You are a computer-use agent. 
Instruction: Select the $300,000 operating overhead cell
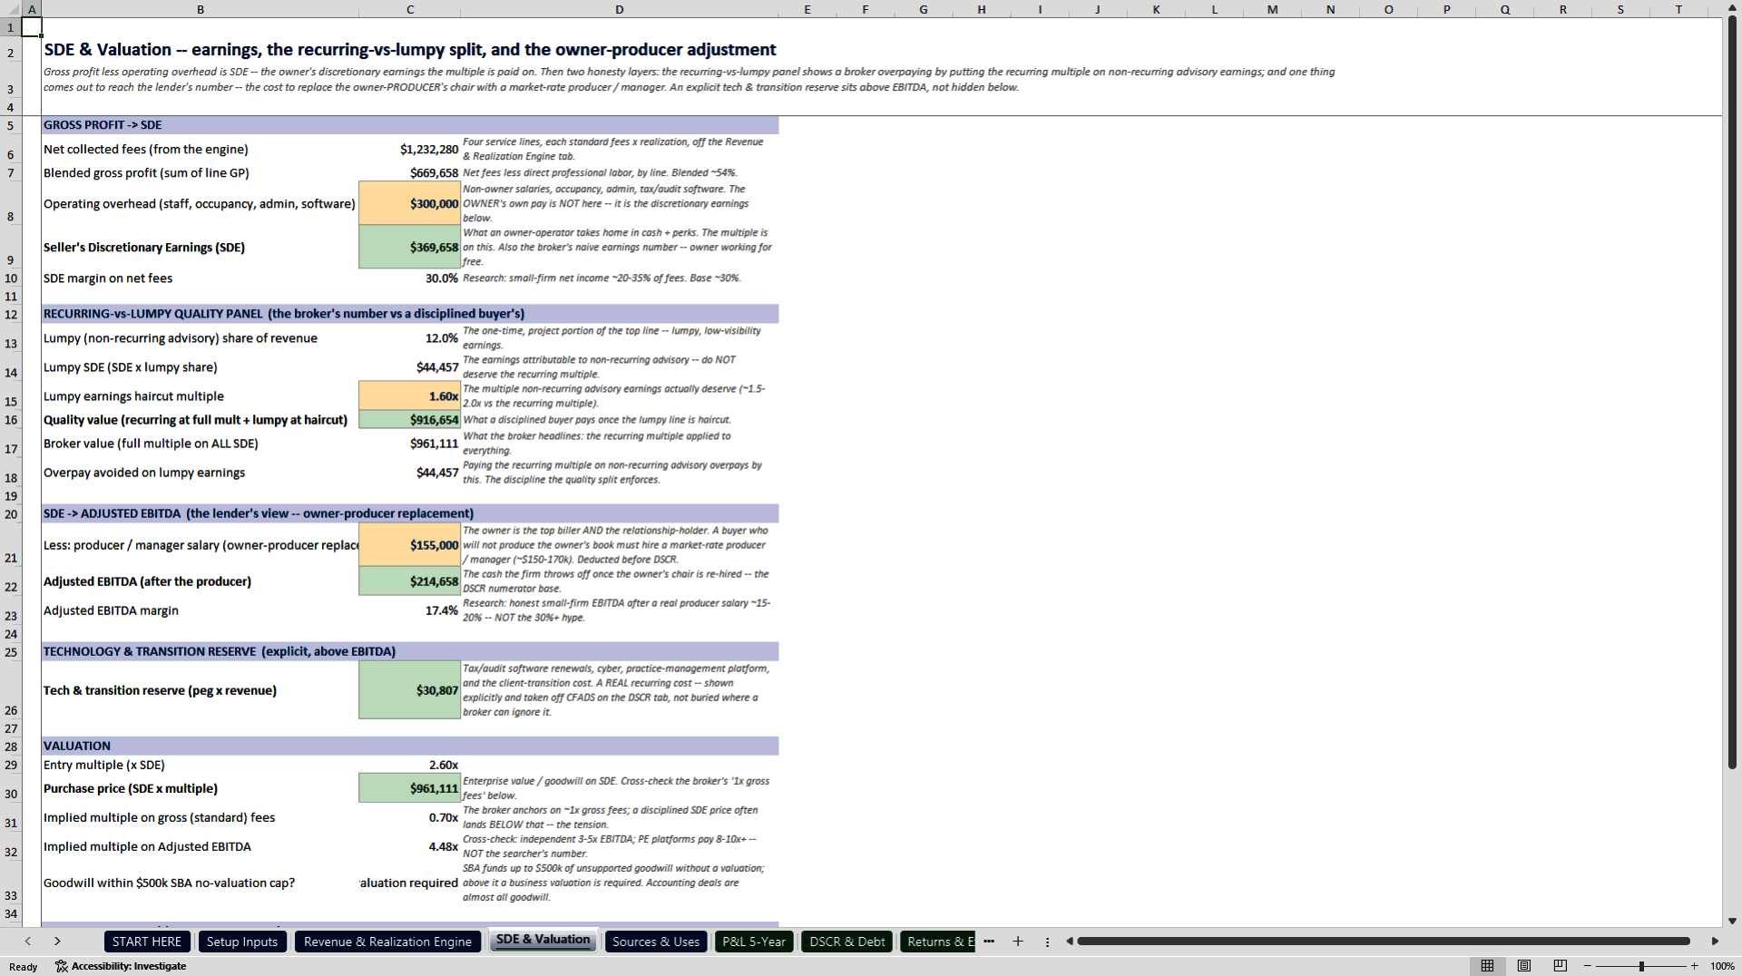[x=410, y=203]
